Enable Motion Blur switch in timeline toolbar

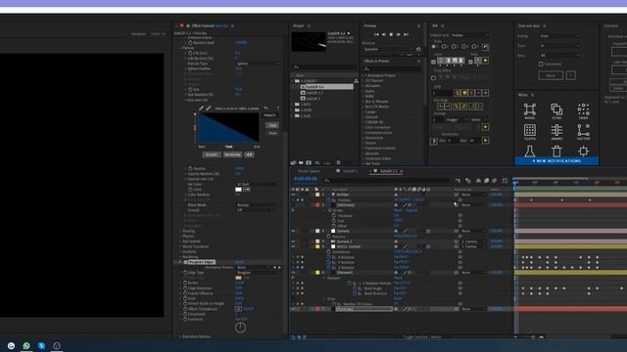click(495, 181)
